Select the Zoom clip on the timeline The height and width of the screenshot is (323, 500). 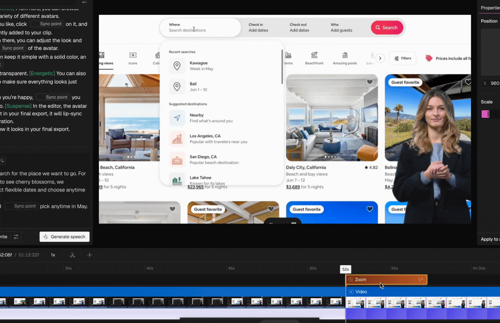pyautogui.click(x=386, y=280)
